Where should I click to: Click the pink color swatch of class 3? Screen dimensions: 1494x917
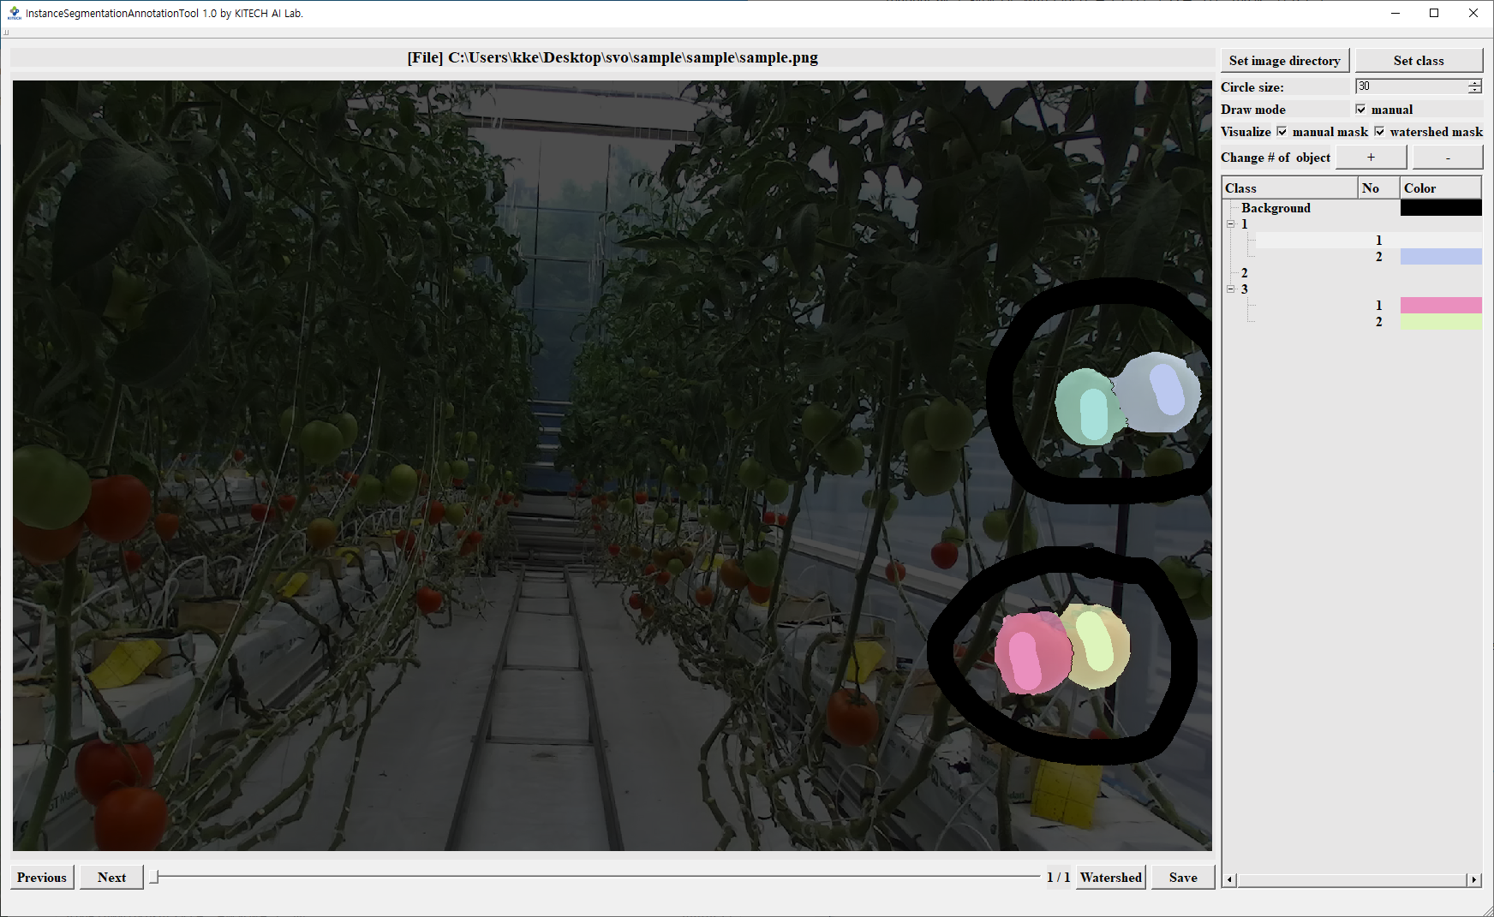(x=1440, y=306)
